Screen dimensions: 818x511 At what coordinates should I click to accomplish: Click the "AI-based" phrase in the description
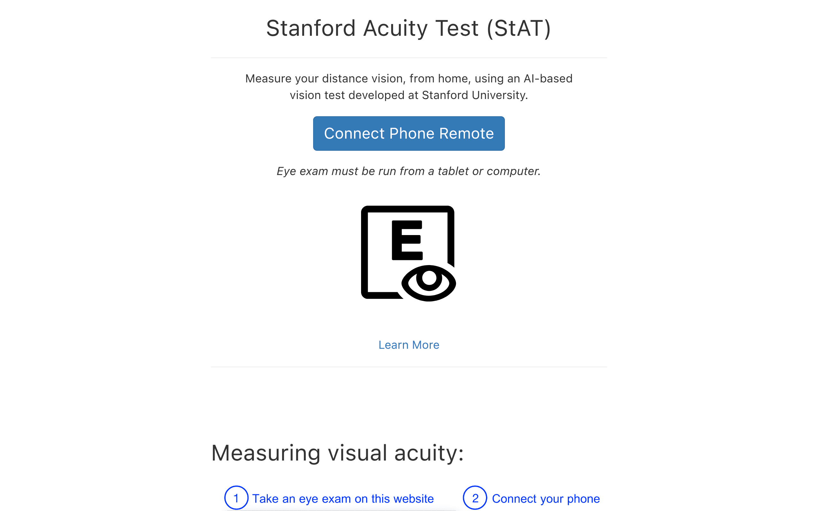(x=548, y=79)
